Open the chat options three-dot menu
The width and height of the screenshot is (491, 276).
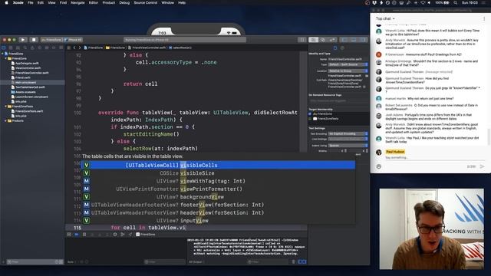(484, 18)
